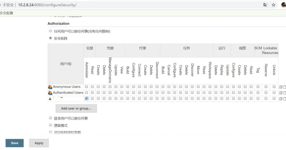
Task: Click the URL in the address bar
Action: tap(47, 5)
